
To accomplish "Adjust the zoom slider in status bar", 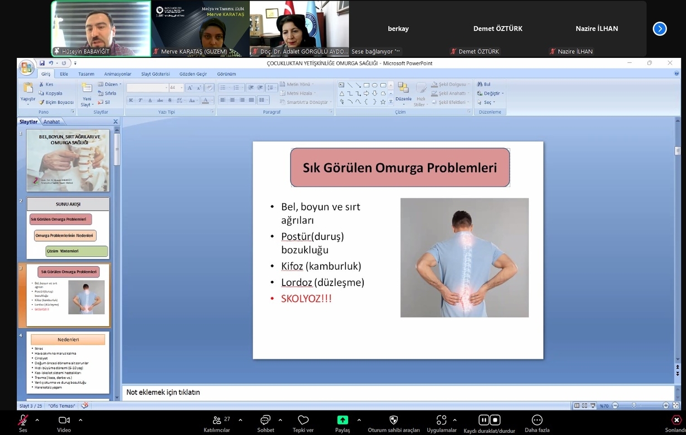I will (634, 405).
